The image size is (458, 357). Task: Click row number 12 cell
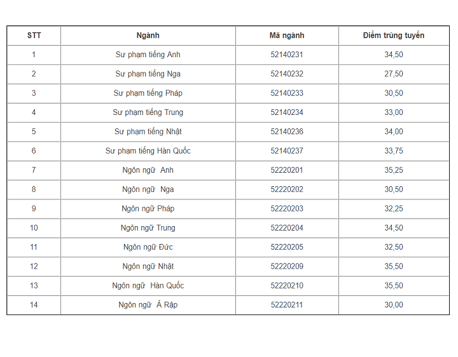34,266
